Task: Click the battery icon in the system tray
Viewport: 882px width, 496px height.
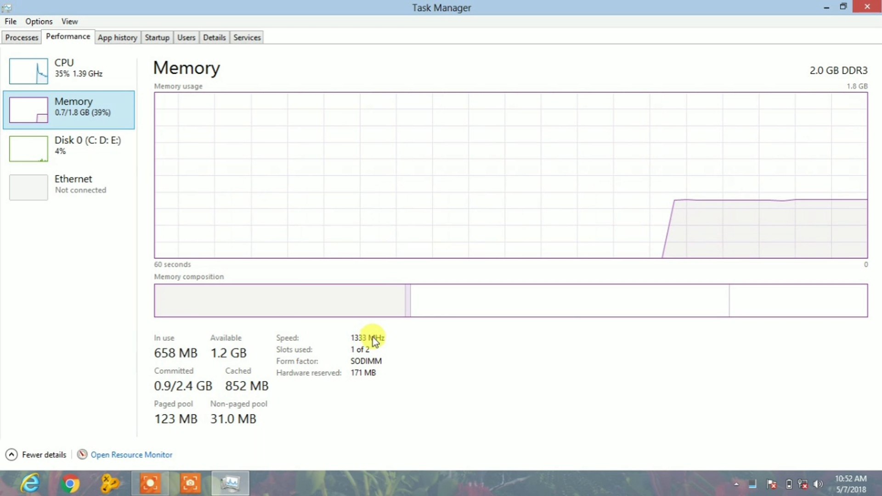Action: 788,484
